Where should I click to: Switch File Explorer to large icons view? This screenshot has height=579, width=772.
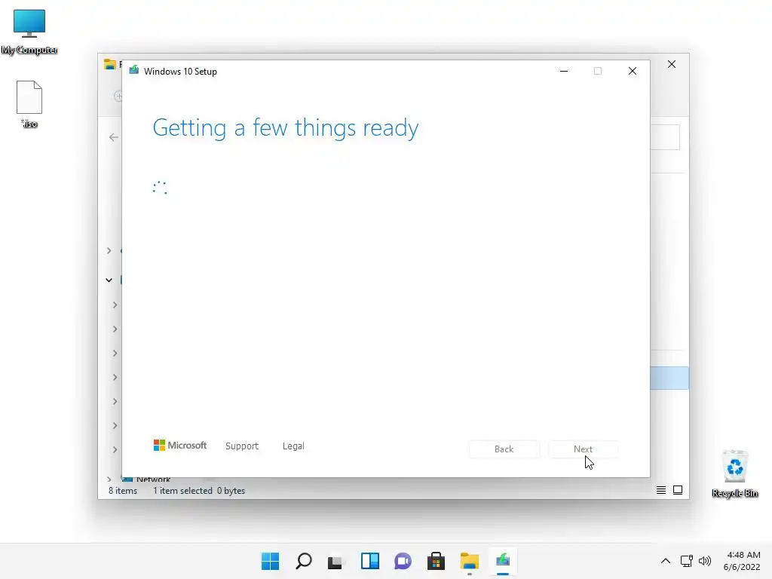678,490
